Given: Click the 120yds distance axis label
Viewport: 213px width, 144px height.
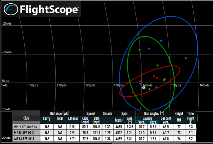Looking at the screenshot, I should (x=90, y=85).
